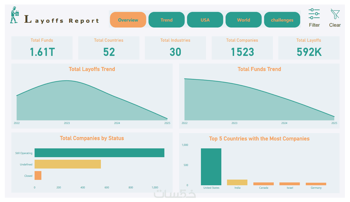
Task: Click the 1,000 tick on status chart axis
Action: click(x=155, y=188)
